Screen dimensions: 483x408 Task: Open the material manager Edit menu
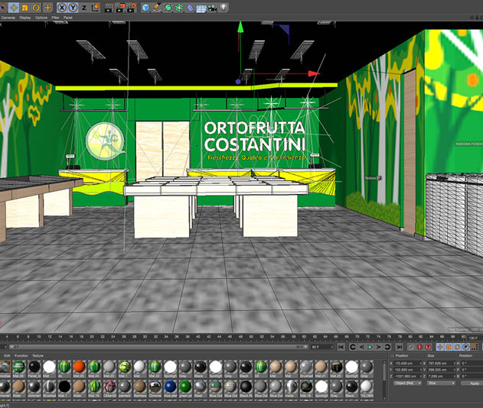point(7,356)
